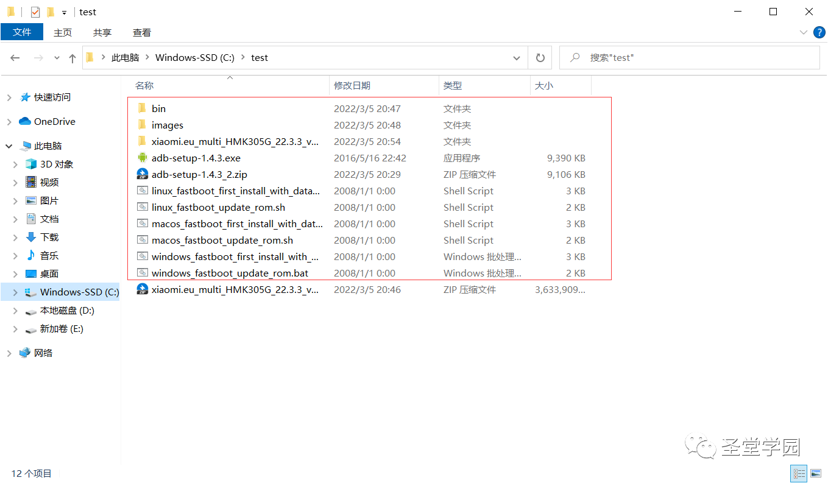Click the 网络 network icon

pos(25,353)
